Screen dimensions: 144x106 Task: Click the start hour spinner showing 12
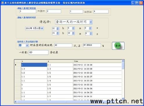[55, 28]
